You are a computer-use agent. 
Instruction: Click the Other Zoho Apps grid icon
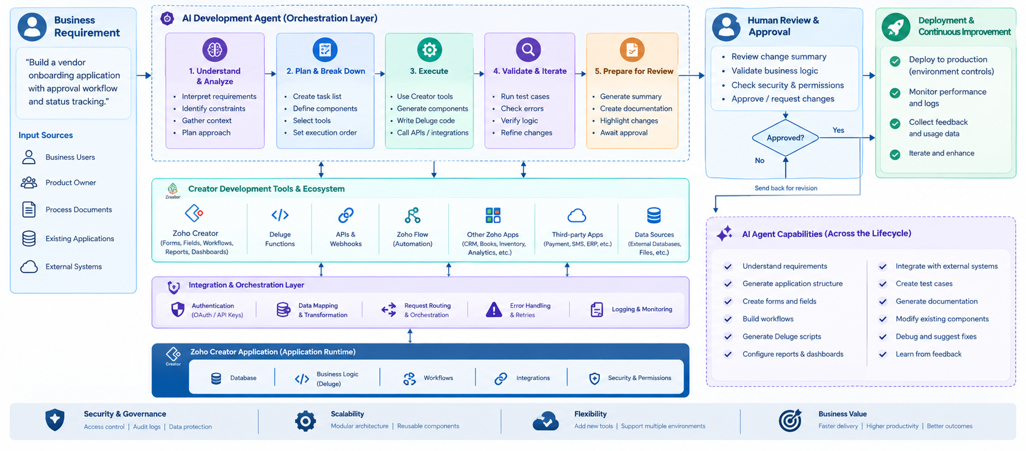493,216
